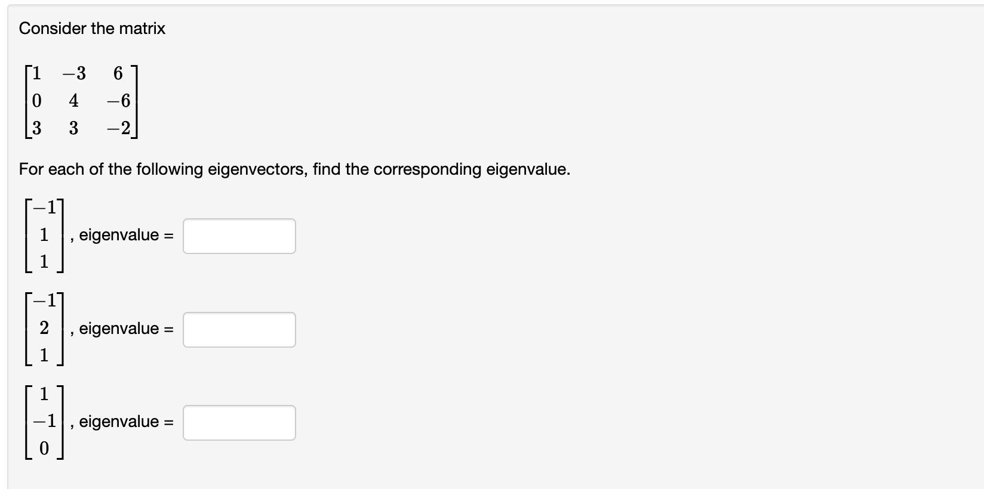The image size is (984, 489).
Task: Click the third 'eigenvalue =' label
Action: click(126, 422)
